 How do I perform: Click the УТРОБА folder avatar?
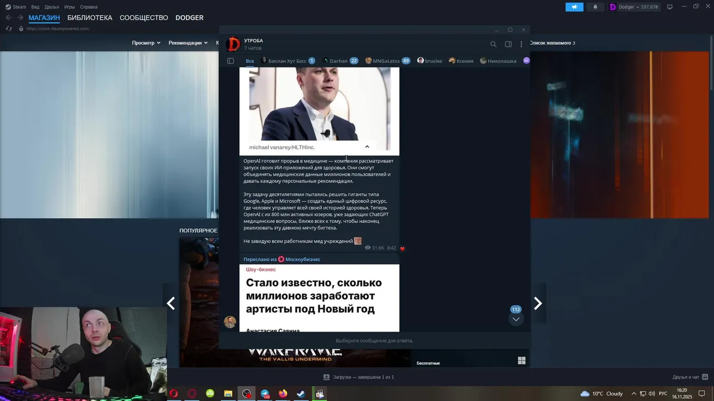pyautogui.click(x=233, y=44)
